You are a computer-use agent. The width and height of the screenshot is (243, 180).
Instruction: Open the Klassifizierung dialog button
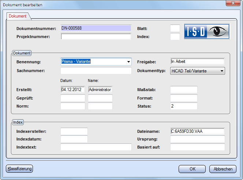(x=20, y=169)
